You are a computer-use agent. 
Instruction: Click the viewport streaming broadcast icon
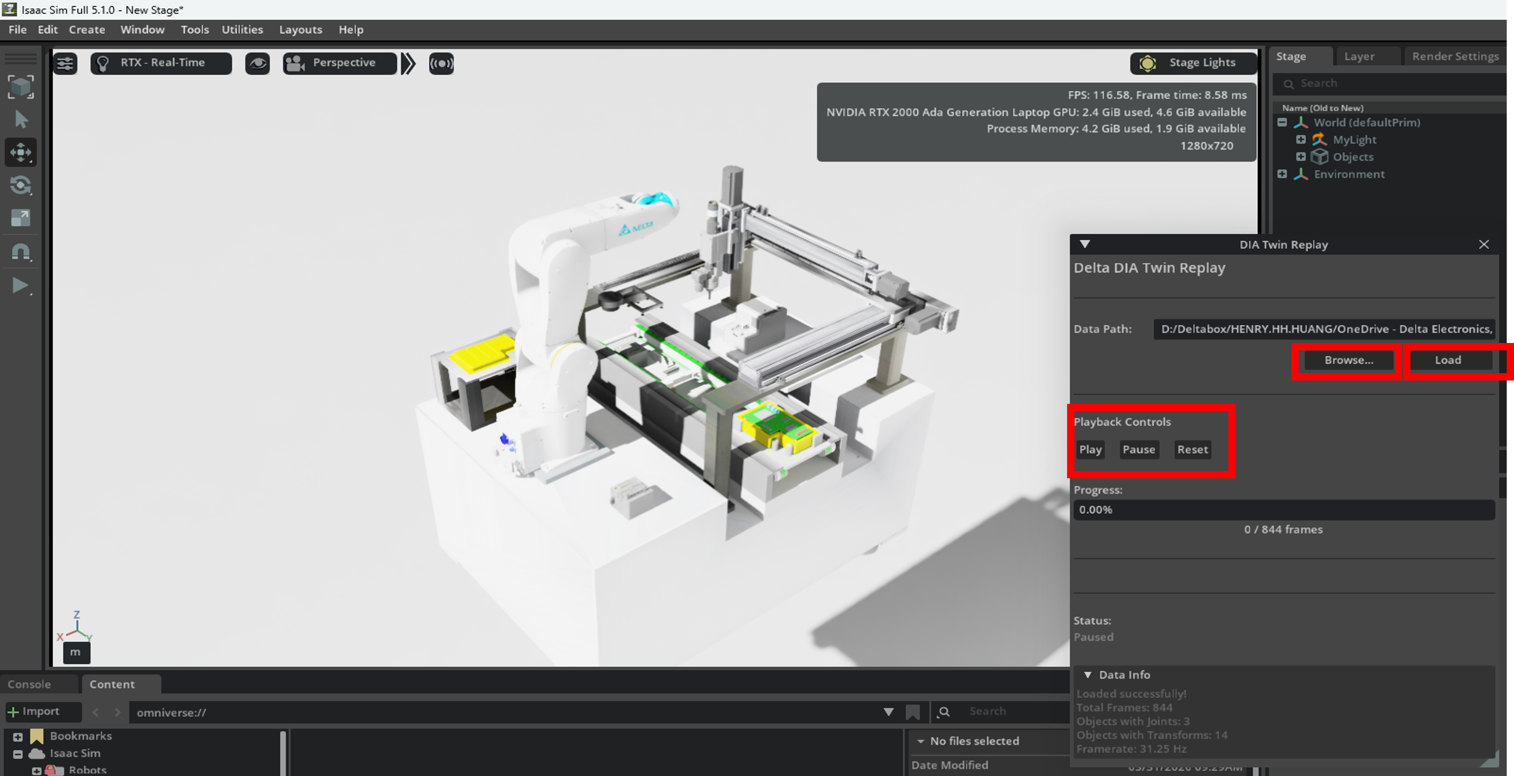(x=441, y=63)
